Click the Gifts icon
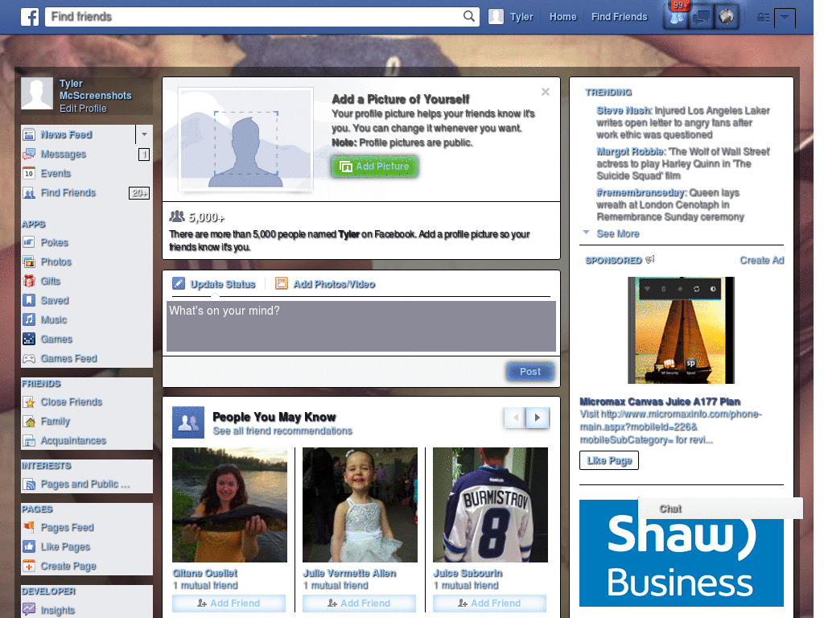The image size is (824, 618). (29, 281)
